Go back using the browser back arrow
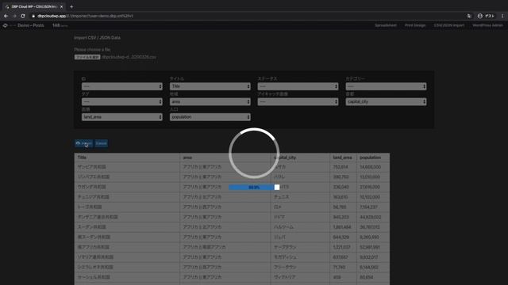This screenshot has height=285, width=508. (x=6, y=16)
